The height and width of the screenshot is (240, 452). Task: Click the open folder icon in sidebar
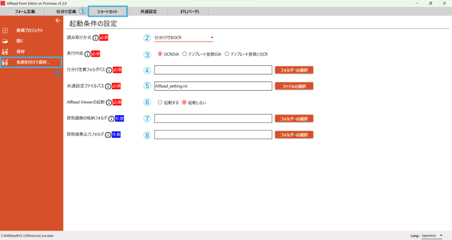[5, 41]
